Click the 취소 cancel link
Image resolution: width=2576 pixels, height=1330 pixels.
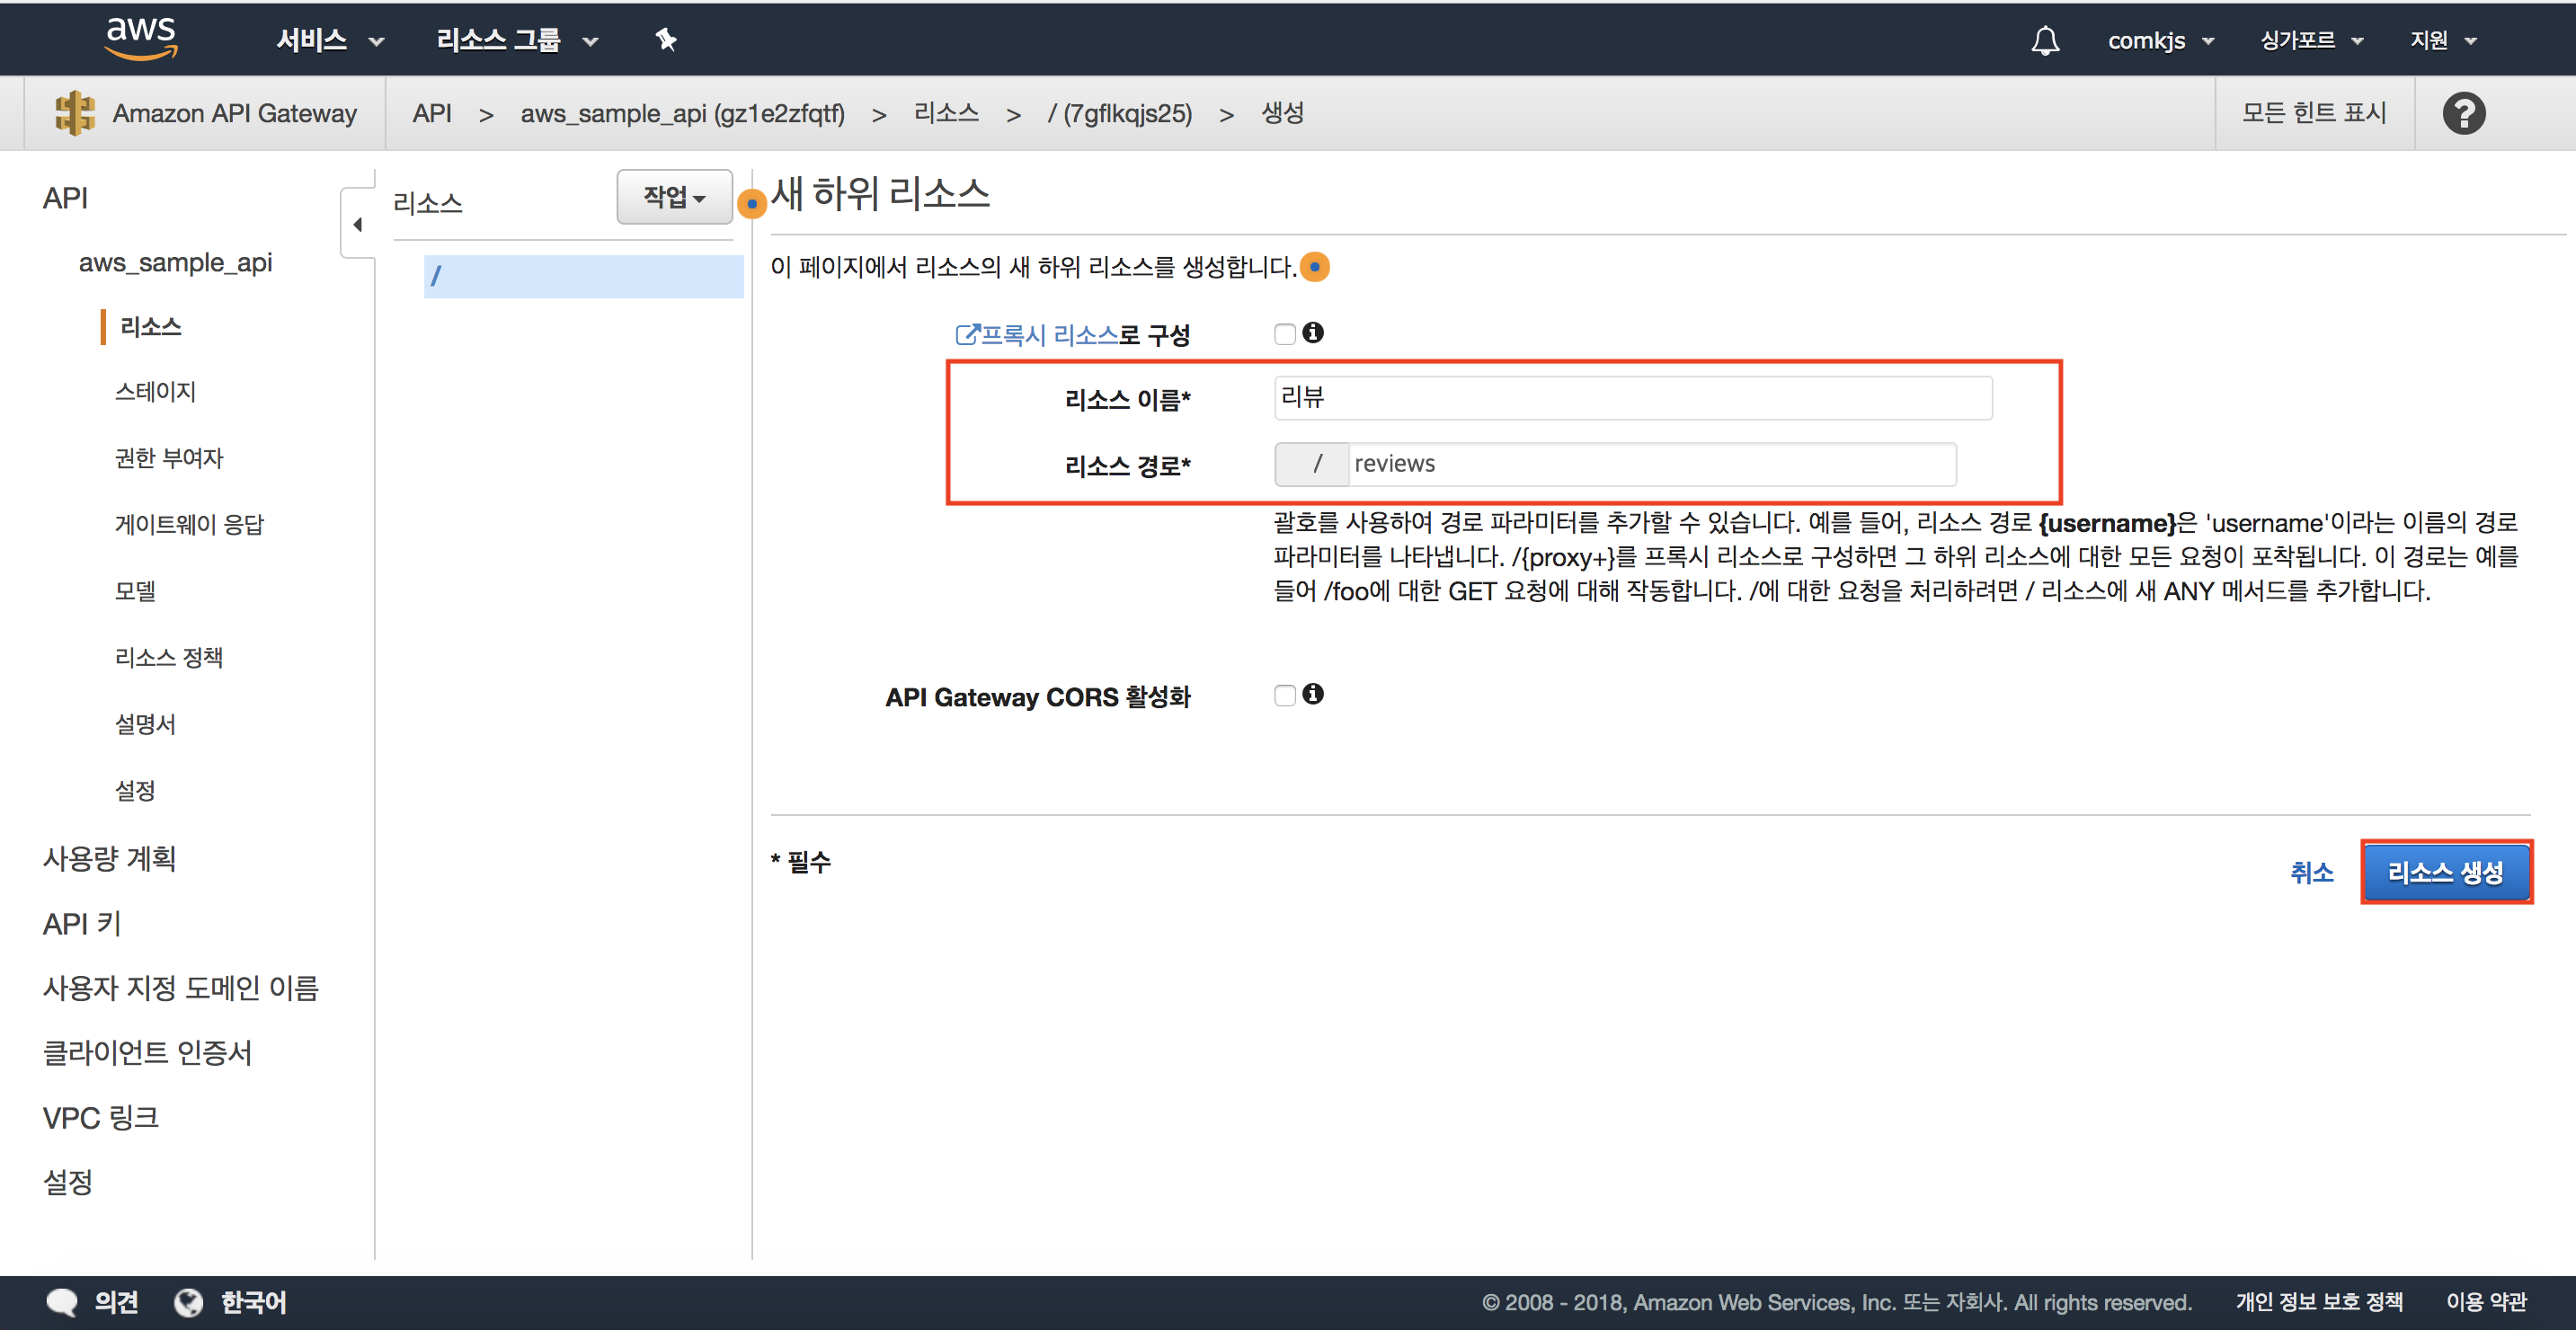point(2311,872)
